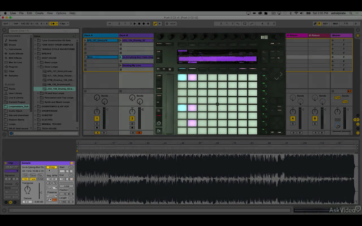
Task: Open the Create menu
Action: coord(39,13)
